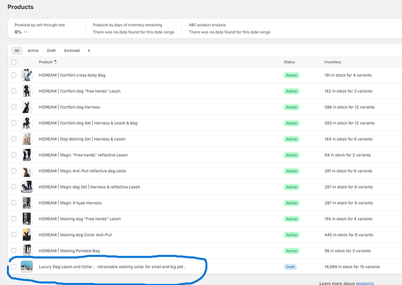Sort by Product column arrow icon
The height and width of the screenshot is (285, 402).
tap(55, 62)
